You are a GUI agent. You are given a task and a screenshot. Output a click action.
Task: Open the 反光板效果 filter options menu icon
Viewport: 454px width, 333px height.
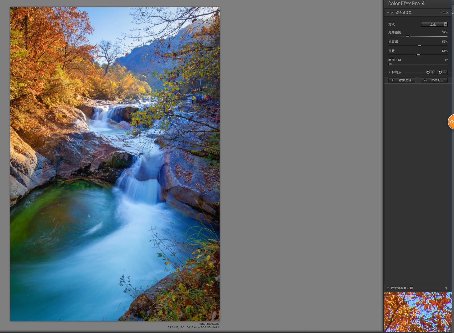pos(443,13)
